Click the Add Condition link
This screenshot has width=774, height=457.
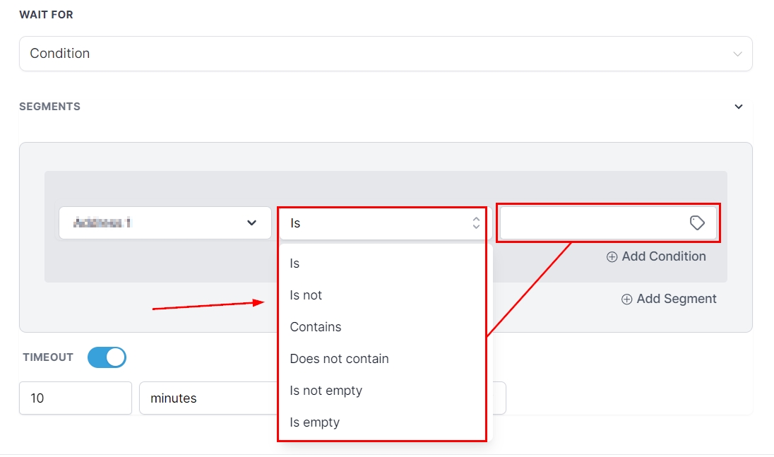click(x=663, y=257)
